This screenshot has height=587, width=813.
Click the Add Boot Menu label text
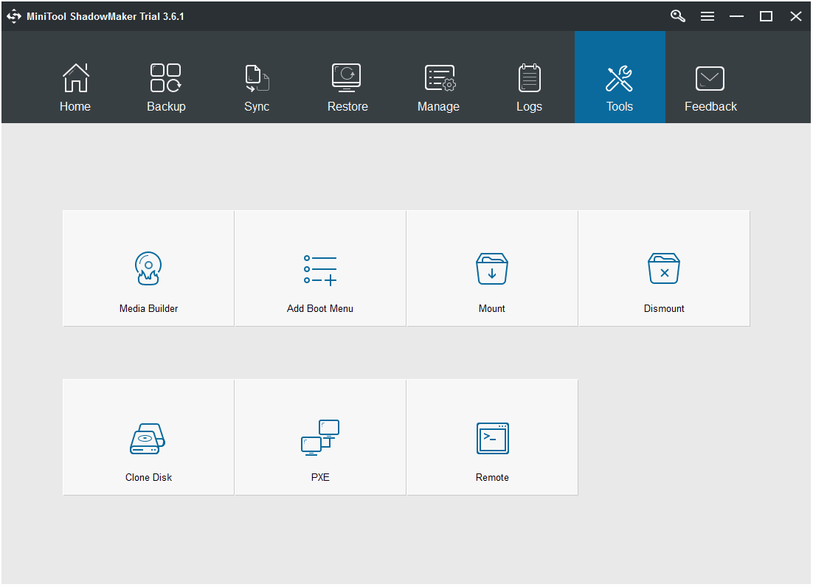click(319, 308)
